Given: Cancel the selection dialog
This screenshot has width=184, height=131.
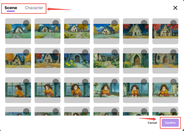Looking at the screenshot, I should (x=152, y=123).
